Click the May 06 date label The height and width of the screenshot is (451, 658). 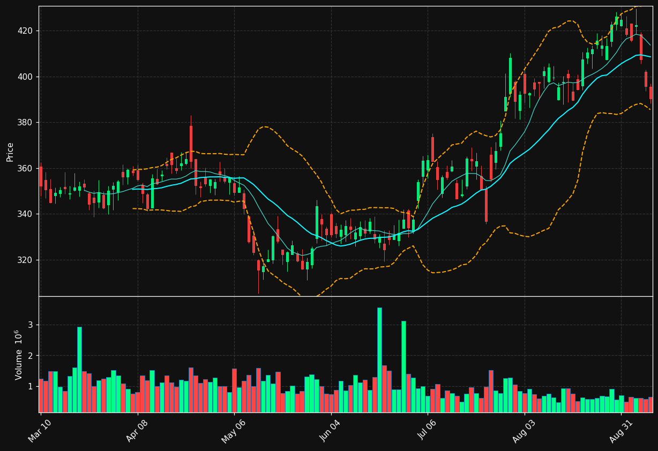tap(234, 431)
